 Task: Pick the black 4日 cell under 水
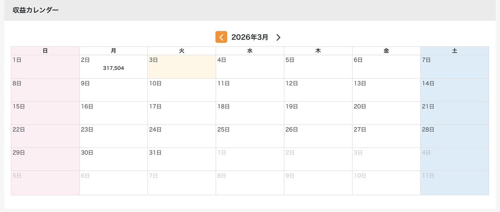(x=250, y=67)
